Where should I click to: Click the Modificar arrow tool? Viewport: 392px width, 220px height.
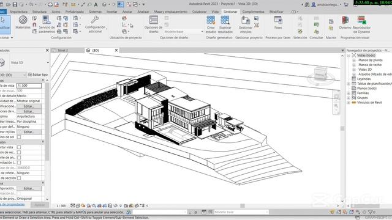[4, 24]
